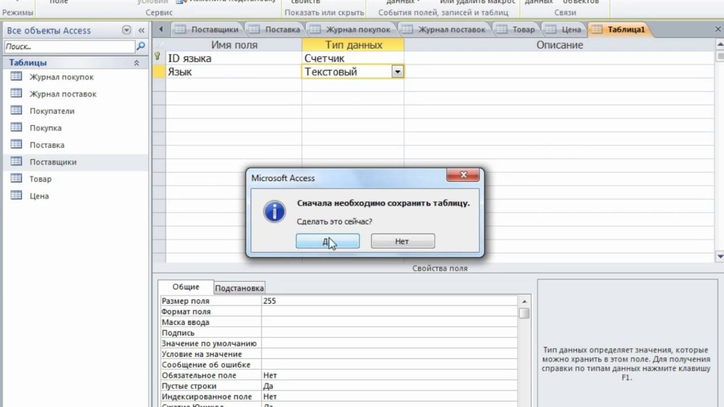
Task: Switch to the Журнал поставок document tab
Action: point(445,29)
